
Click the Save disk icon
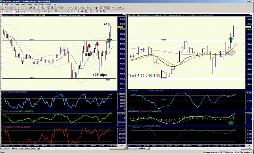click(11, 8)
